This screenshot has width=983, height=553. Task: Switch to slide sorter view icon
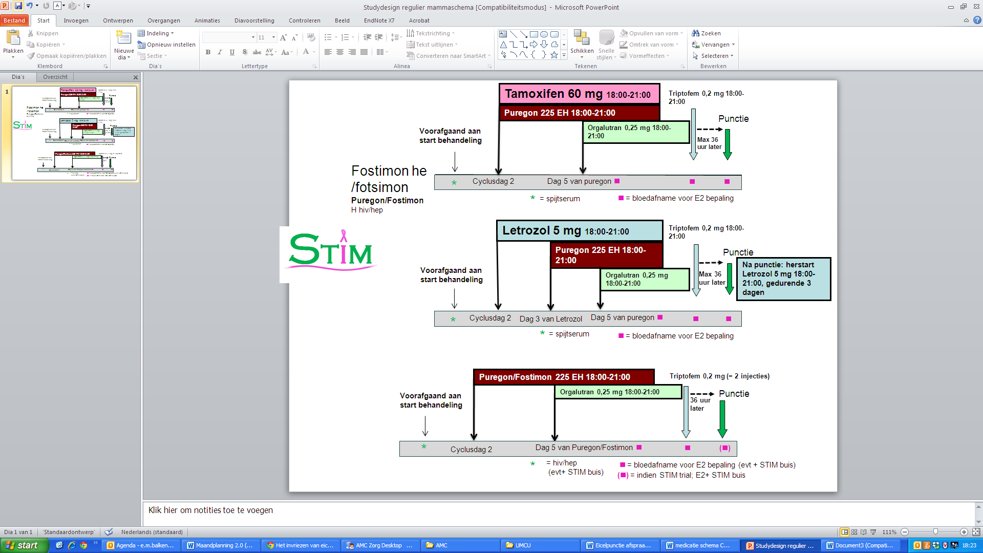point(854,532)
